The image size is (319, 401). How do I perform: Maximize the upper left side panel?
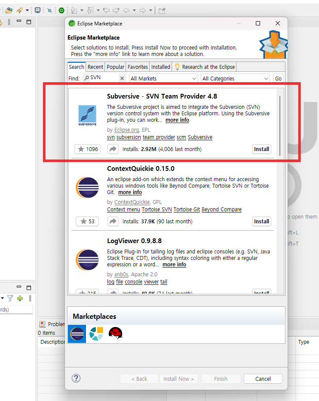29,22
